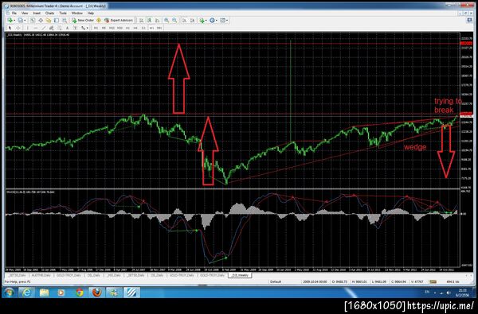
Task: Expand the New Chart dropdown arrow
Action: [14, 21]
